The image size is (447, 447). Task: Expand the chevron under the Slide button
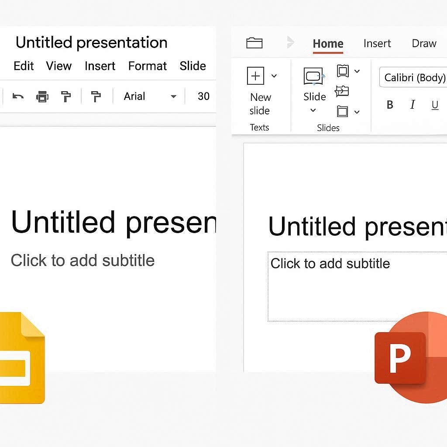(313, 110)
